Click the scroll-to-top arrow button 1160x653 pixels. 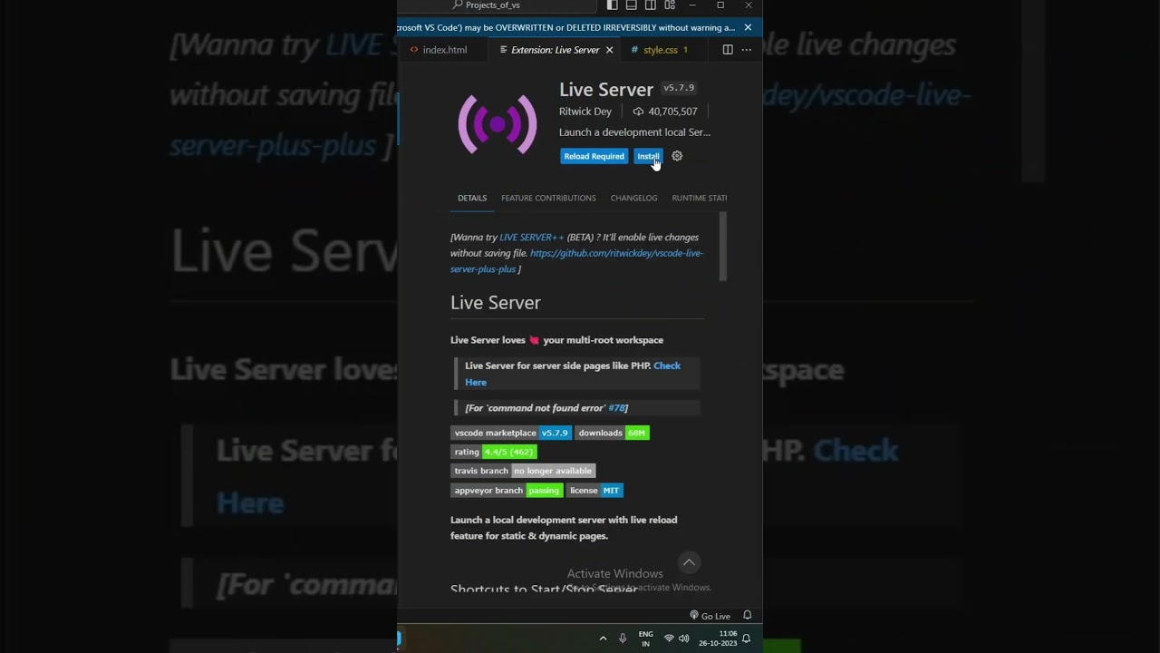click(x=689, y=562)
